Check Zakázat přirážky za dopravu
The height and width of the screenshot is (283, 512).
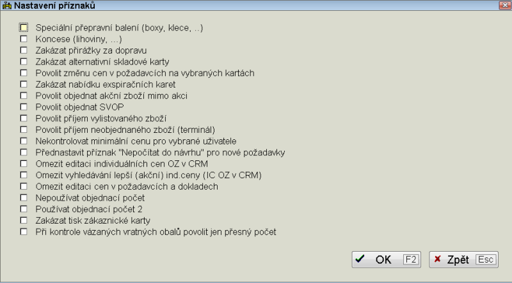pyautogui.click(x=24, y=50)
